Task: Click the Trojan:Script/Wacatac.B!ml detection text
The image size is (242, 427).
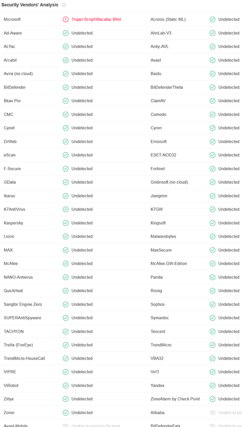Action: (x=96, y=19)
